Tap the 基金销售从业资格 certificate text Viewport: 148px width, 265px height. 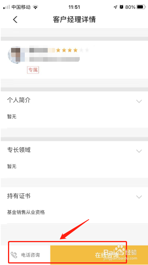click(26, 212)
